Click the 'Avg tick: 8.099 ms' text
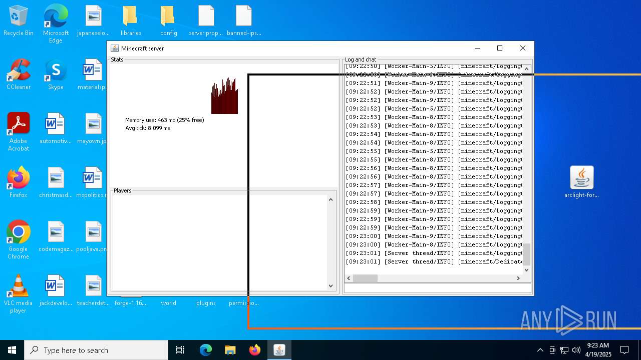Viewport: 641px width, 360px height. point(147,128)
